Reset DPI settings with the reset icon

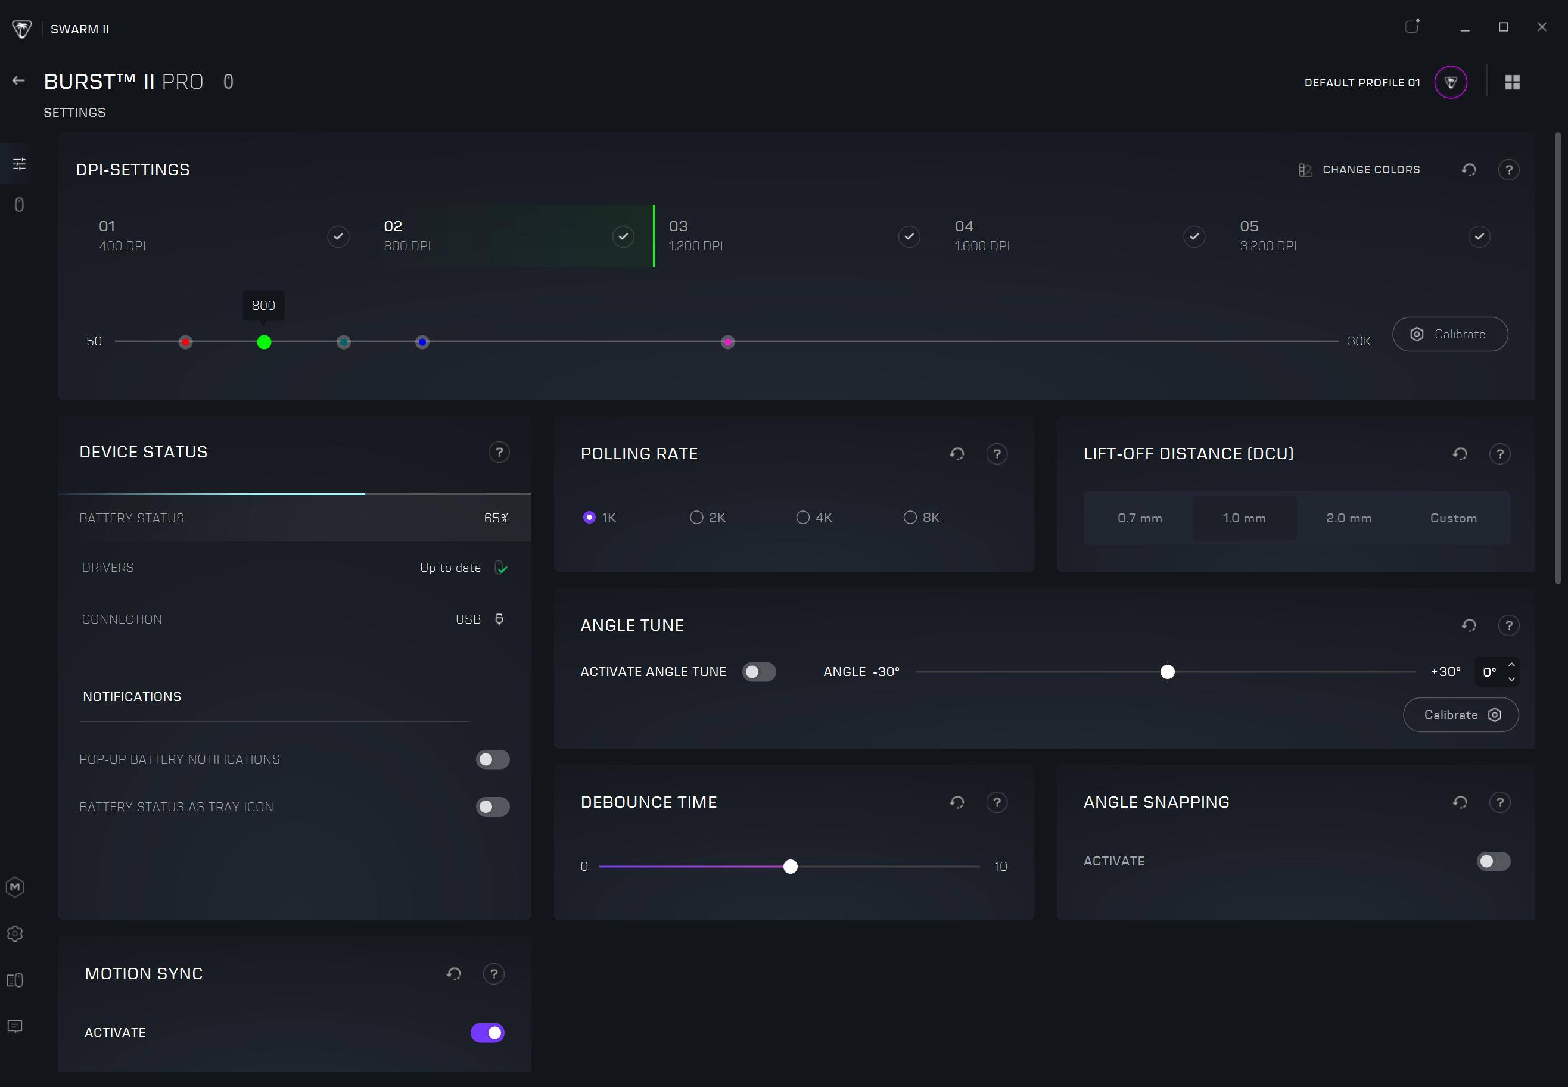click(x=1469, y=170)
